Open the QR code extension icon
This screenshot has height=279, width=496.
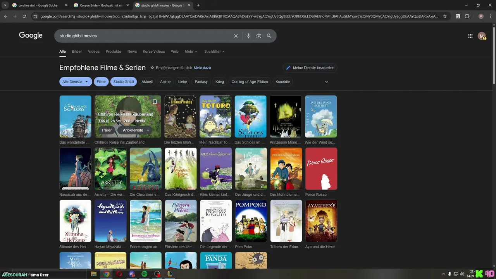pyautogui.click(x=458, y=16)
